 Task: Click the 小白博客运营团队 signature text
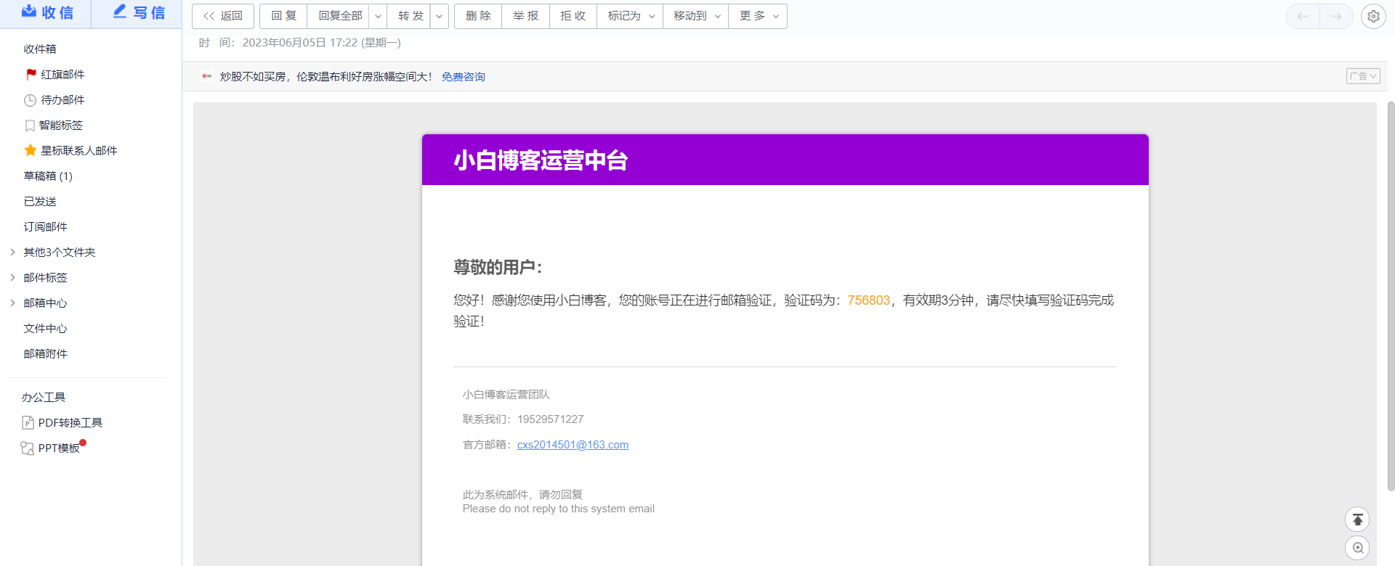[x=506, y=395]
